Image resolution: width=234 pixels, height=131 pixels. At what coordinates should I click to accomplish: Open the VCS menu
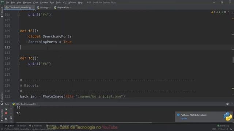click(64, 3)
